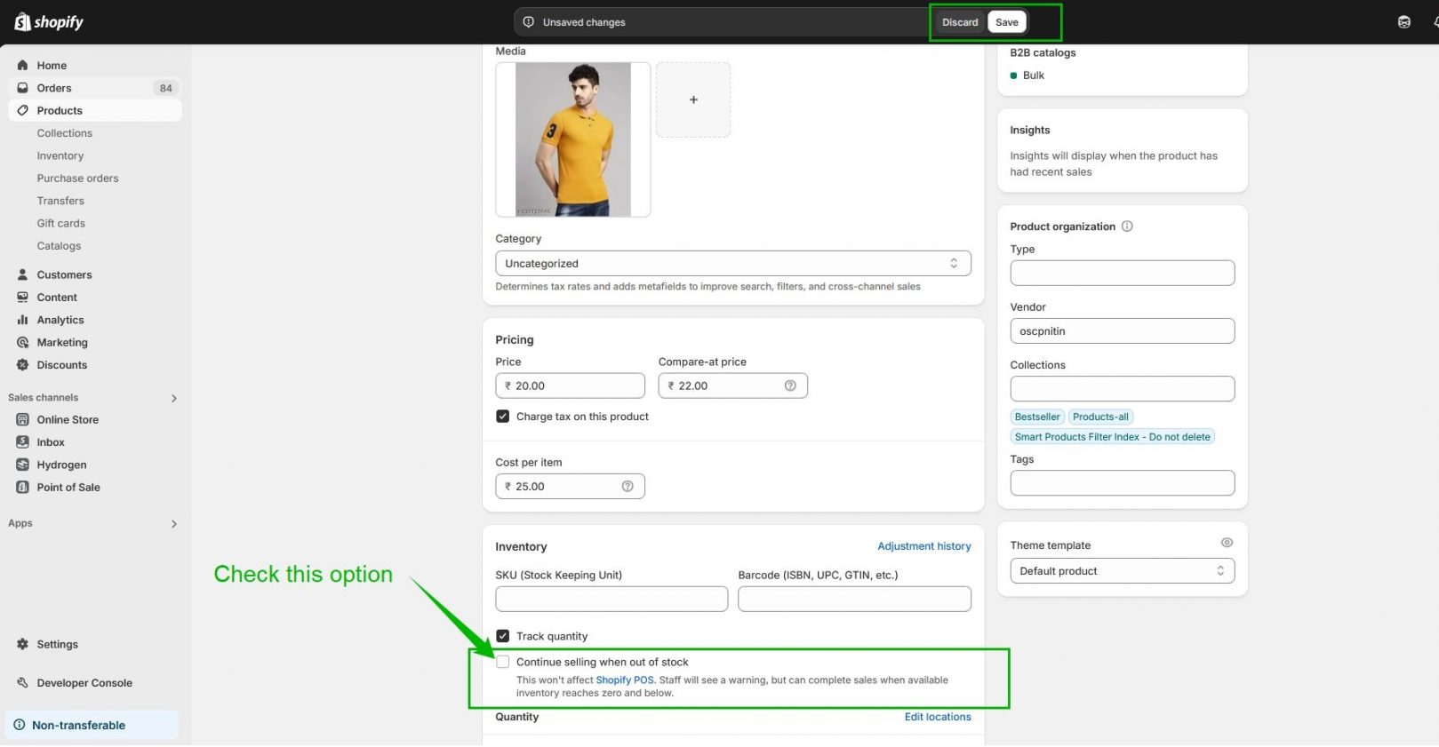The height and width of the screenshot is (747, 1439).
Task: Uncheck the Track quantity checkbox
Action: coord(503,637)
